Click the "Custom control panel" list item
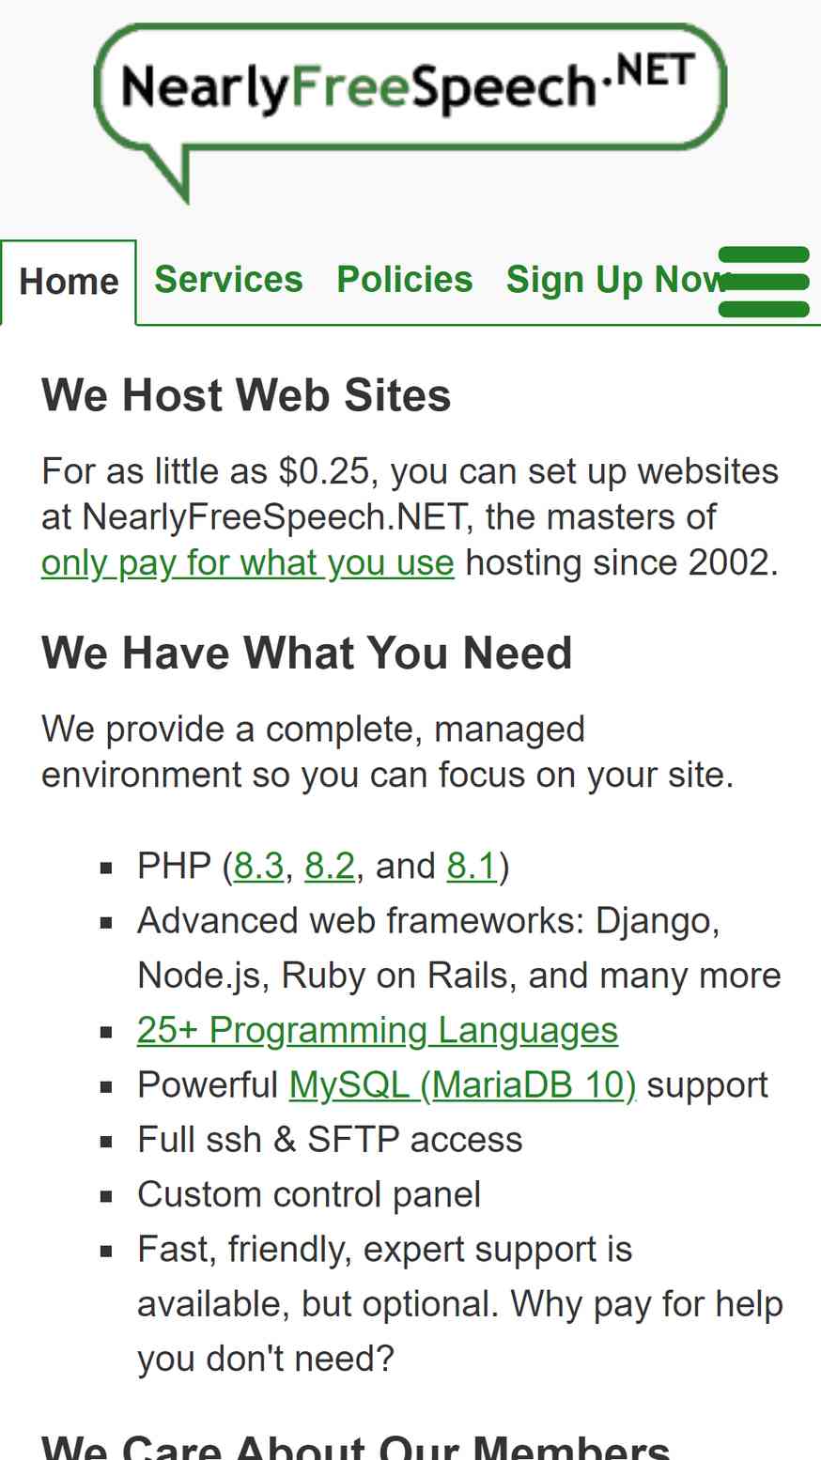821x1460 pixels. 309,1194
